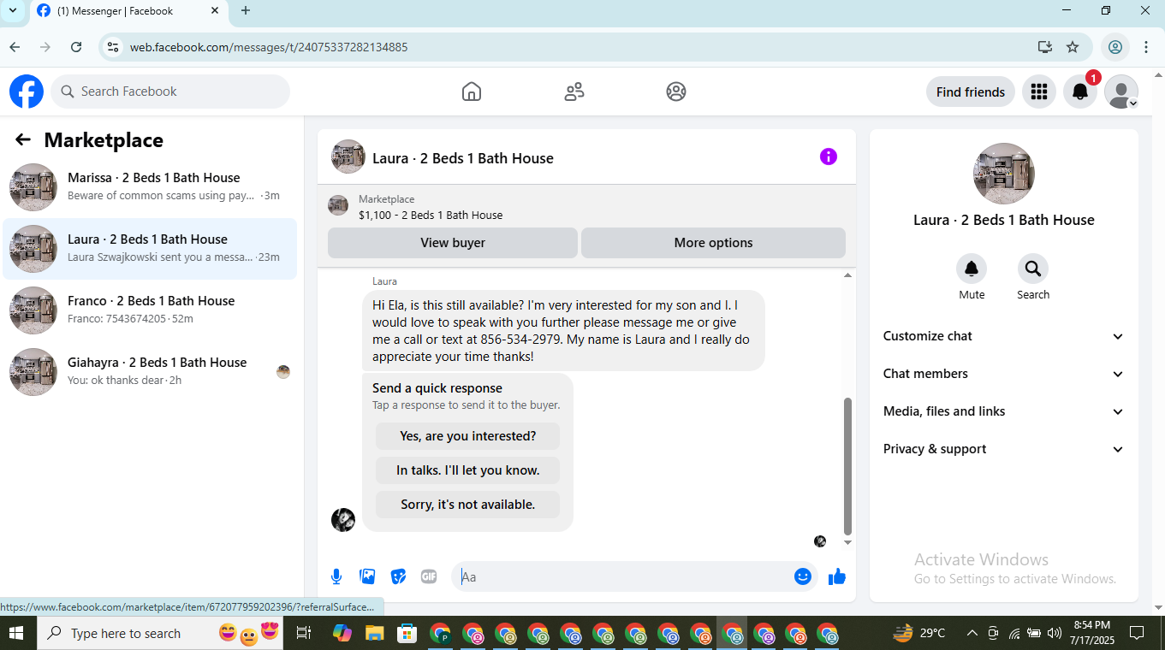The width and height of the screenshot is (1165, 650).
Task: Open the Giahayra conversation
Action: [150, 371]
